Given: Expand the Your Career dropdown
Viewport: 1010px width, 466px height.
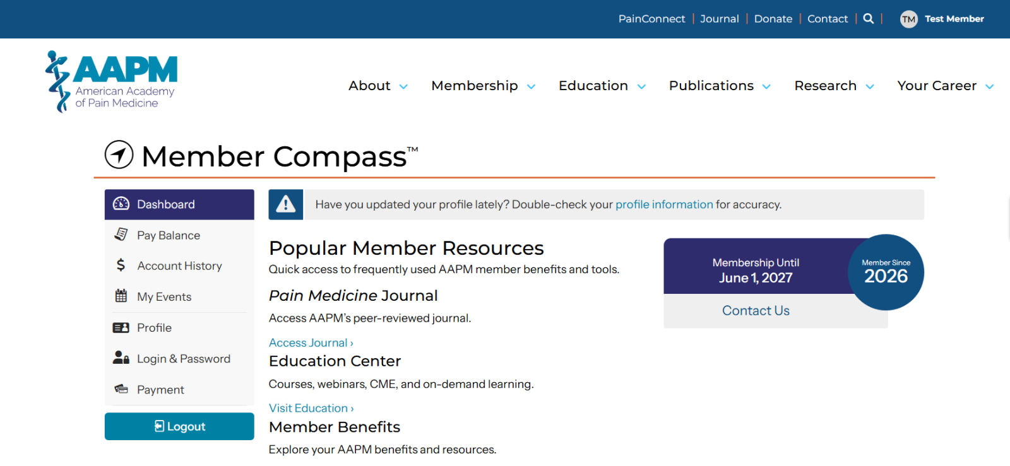Looking at the screenshot, I should click(x=946, y=86).
